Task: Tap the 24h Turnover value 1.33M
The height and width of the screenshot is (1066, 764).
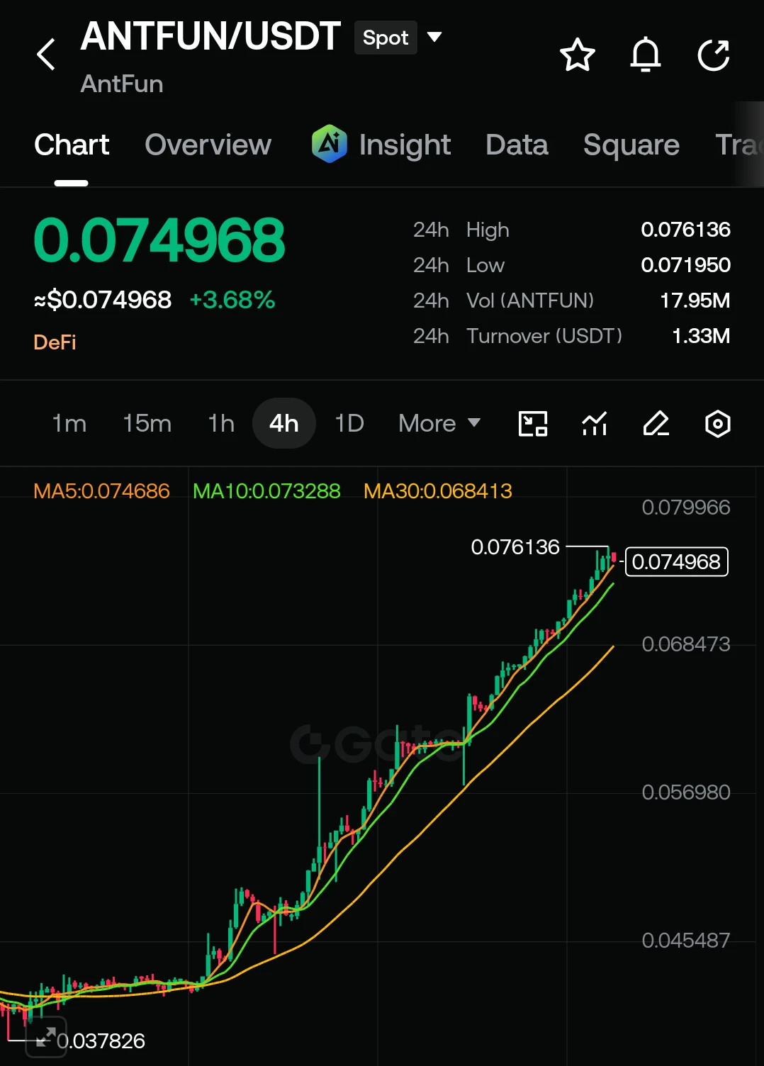Action: pyautogui.click(x=700, y=336)
